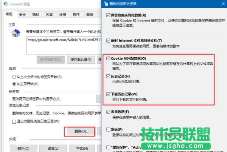Toggle 下载历史记录(W) checkbox

(x=108, y=94)
